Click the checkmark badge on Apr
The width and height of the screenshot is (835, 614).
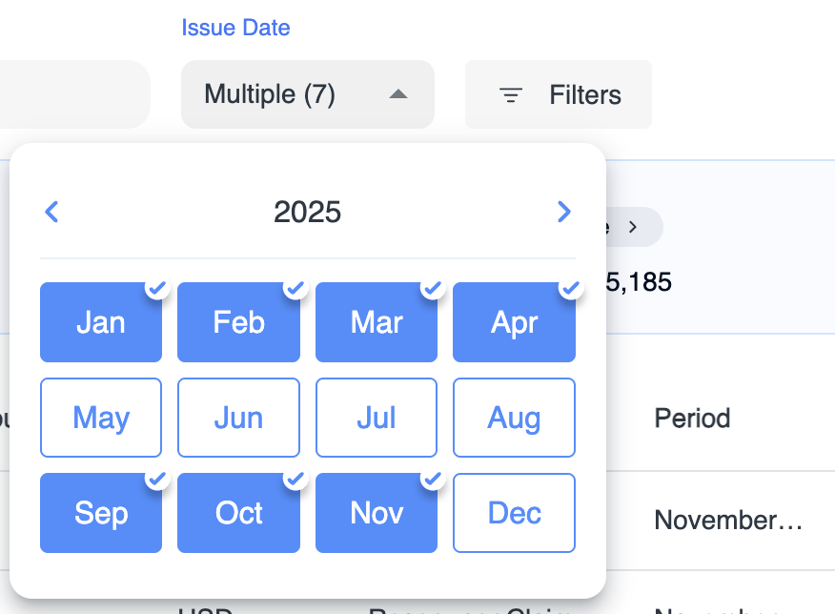tap(569, 287)
